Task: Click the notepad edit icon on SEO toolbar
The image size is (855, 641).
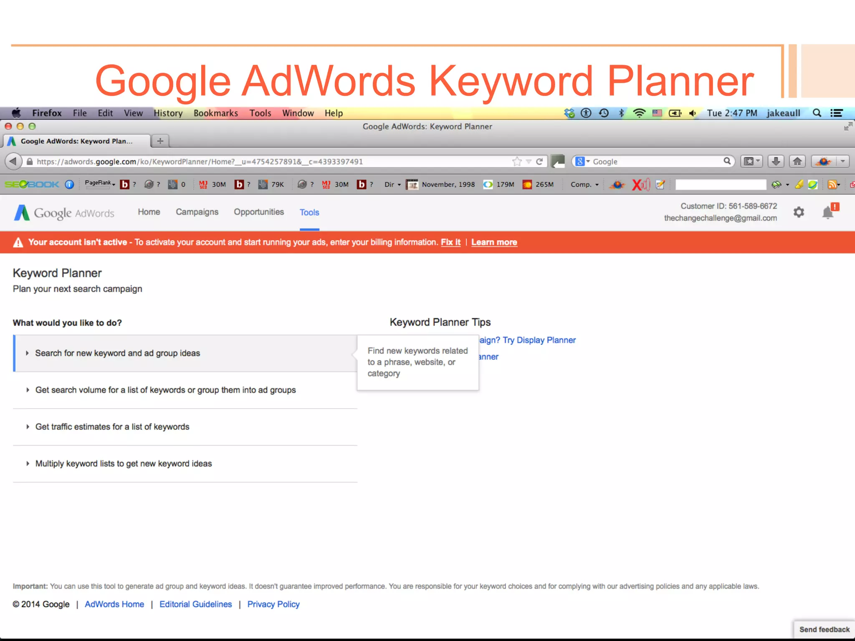Action: 660,184
